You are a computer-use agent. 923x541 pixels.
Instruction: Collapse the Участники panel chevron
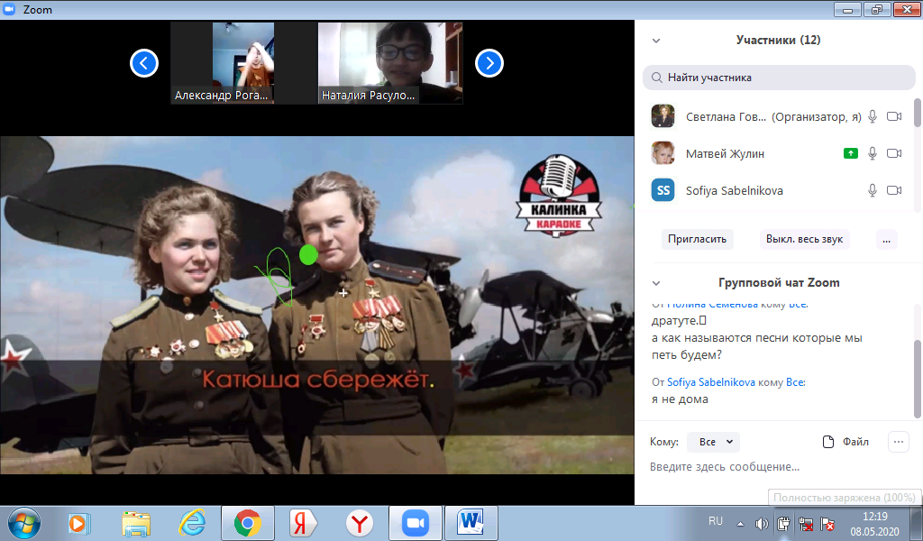[x=656, y=41]
